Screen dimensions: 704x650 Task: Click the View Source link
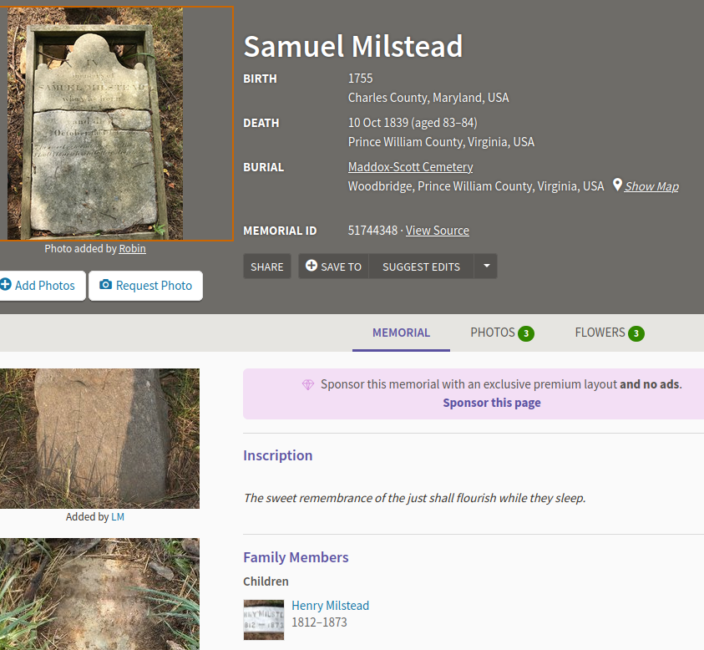437,231
